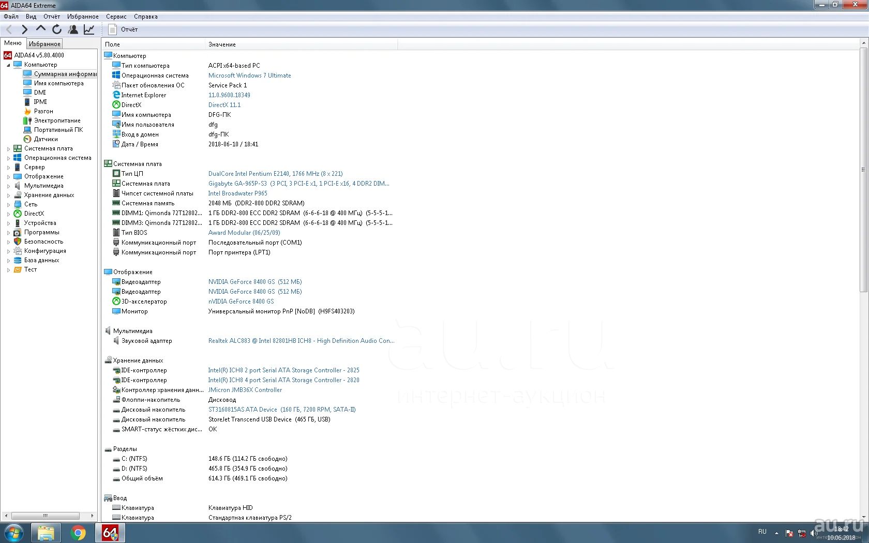Screen dimensions: 869x543
Task: Expand the Сеть tree node
Action: pyautogui.click(x=8, y=205)
